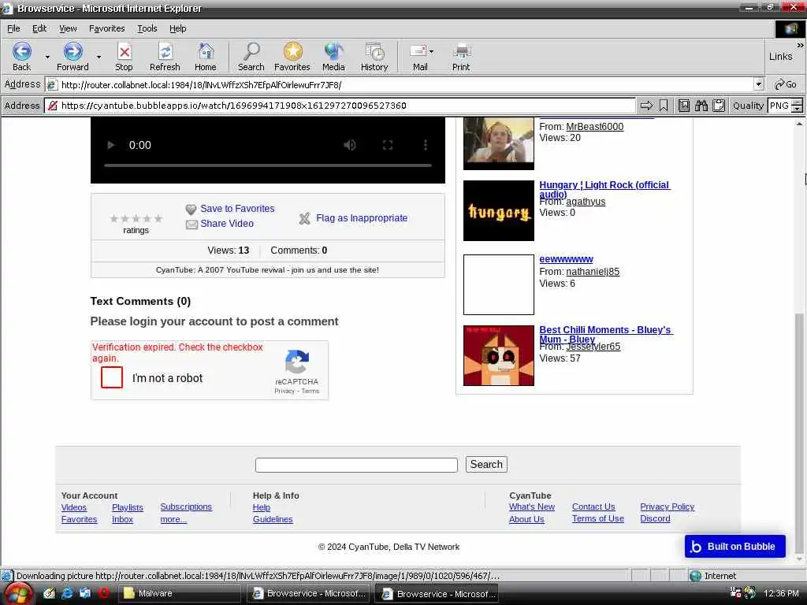
Task: Open the Forward button history dropdown arrow
Action: (99, 57)
